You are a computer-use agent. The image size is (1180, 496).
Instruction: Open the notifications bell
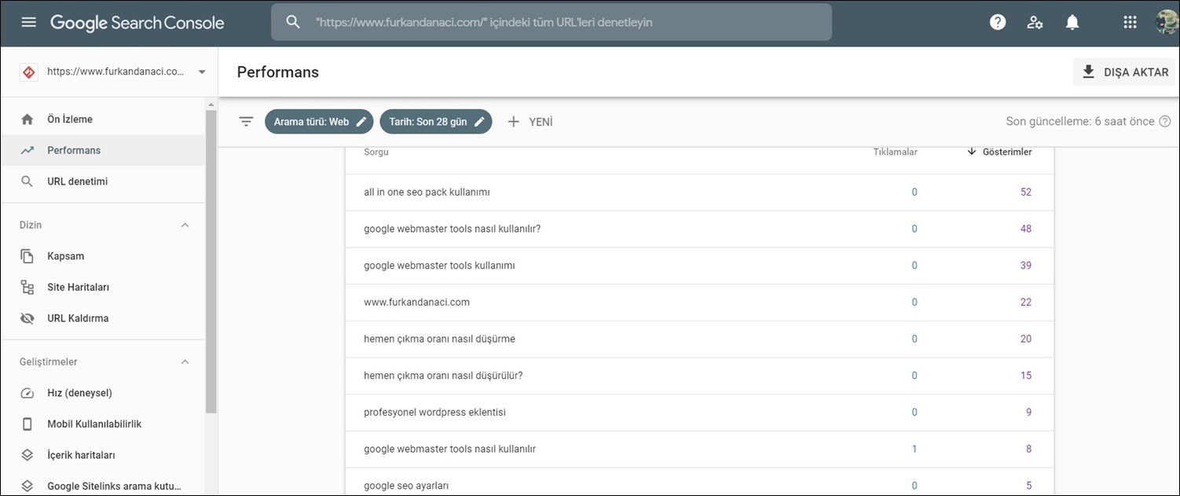tap(1072, 22)
